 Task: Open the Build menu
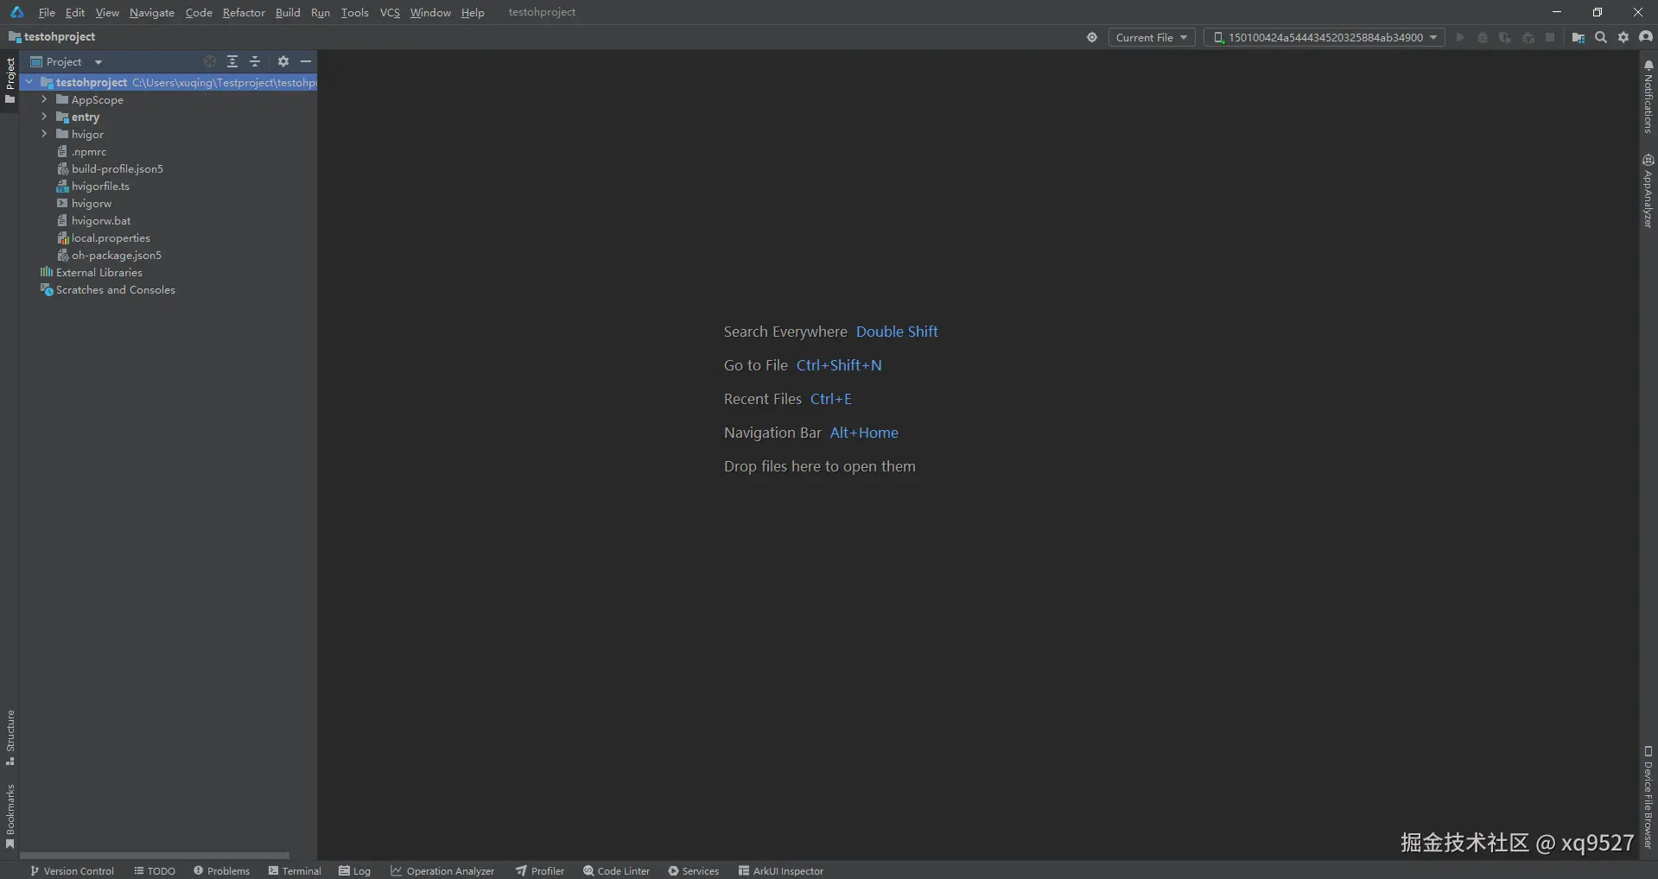288,12
